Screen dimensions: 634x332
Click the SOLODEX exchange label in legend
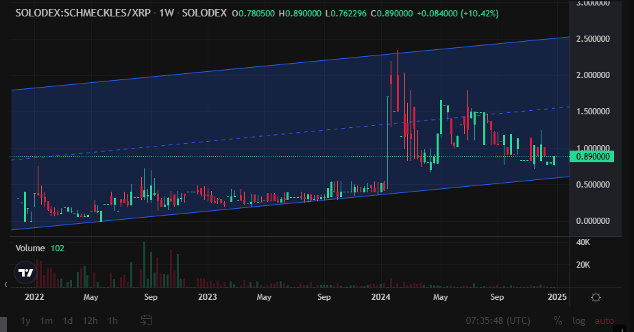[204, 13]
